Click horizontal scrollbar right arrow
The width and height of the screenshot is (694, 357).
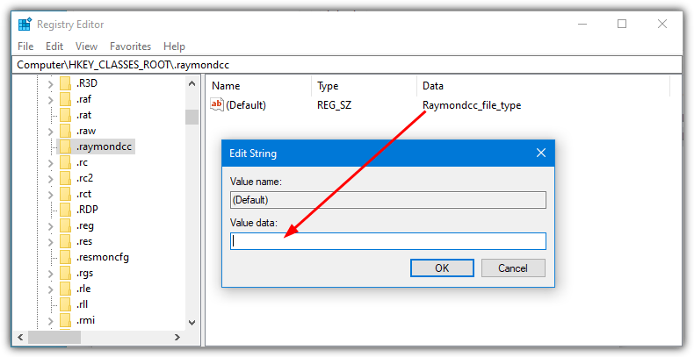coord(177,337)
